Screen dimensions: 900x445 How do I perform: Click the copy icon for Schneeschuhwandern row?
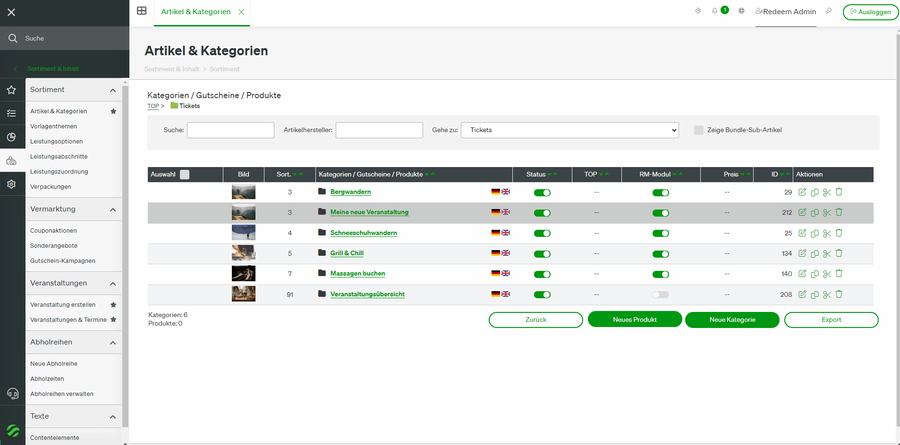pyautogui.click(x=815, y=233)
